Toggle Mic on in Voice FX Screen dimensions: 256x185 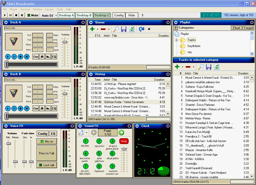pos(47,142)
